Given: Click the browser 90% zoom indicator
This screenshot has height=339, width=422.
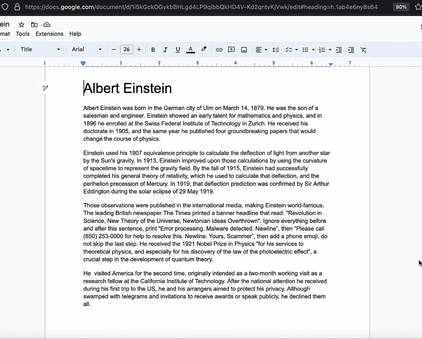Looking at the screenshot, I should (401, 7).
